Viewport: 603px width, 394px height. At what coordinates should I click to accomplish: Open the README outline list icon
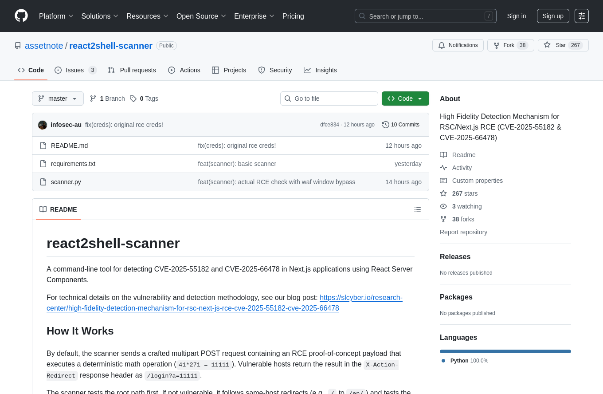click(417, 209)
